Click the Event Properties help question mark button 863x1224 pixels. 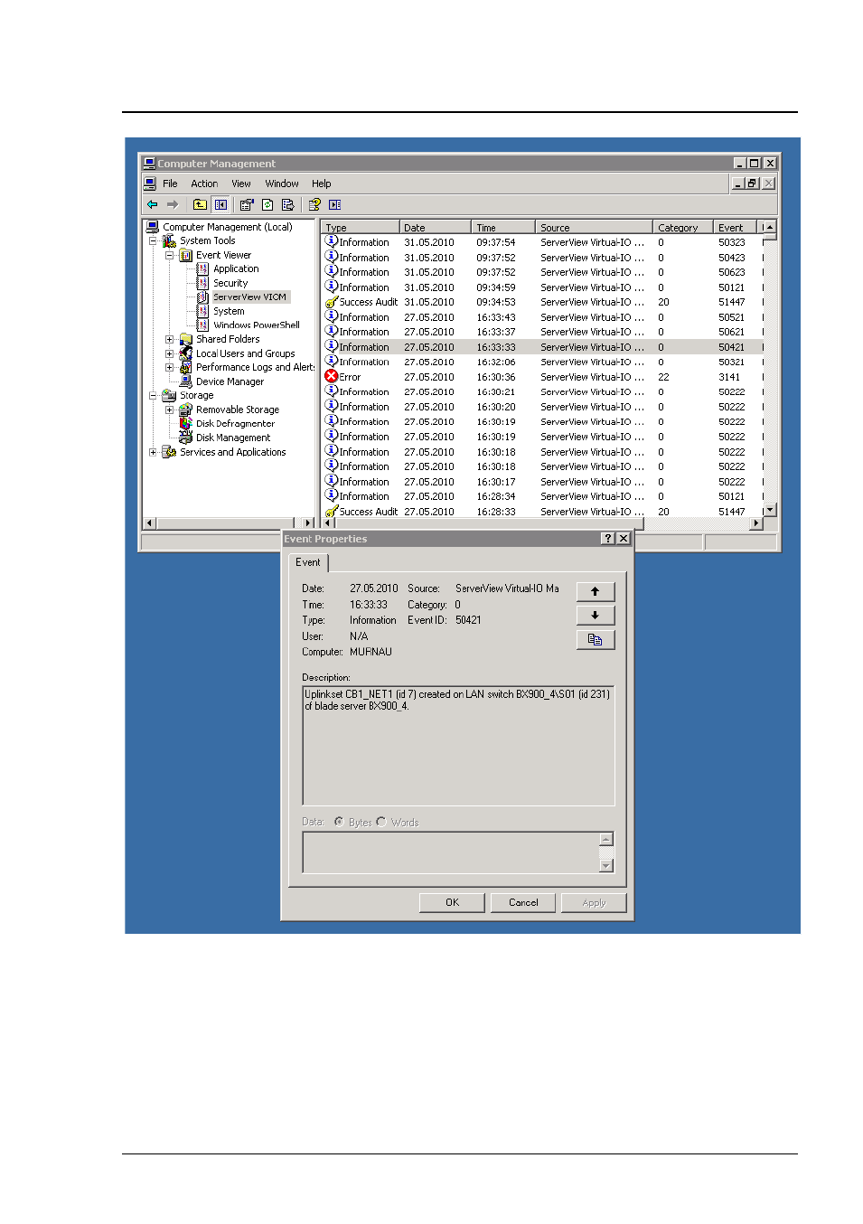pos(608,539)
